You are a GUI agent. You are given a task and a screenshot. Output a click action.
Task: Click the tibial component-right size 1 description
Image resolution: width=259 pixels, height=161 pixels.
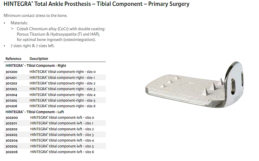point(62,78)
